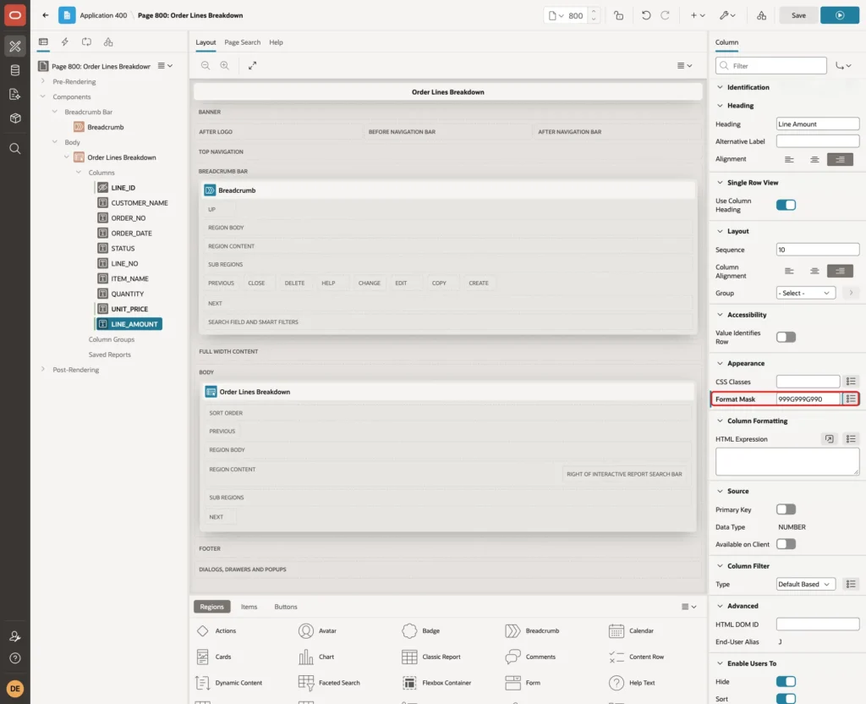Switch gallery to Items tab

[x=249, y=607]
